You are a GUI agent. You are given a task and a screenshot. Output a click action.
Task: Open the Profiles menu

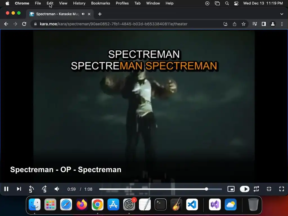coord(122,3)
